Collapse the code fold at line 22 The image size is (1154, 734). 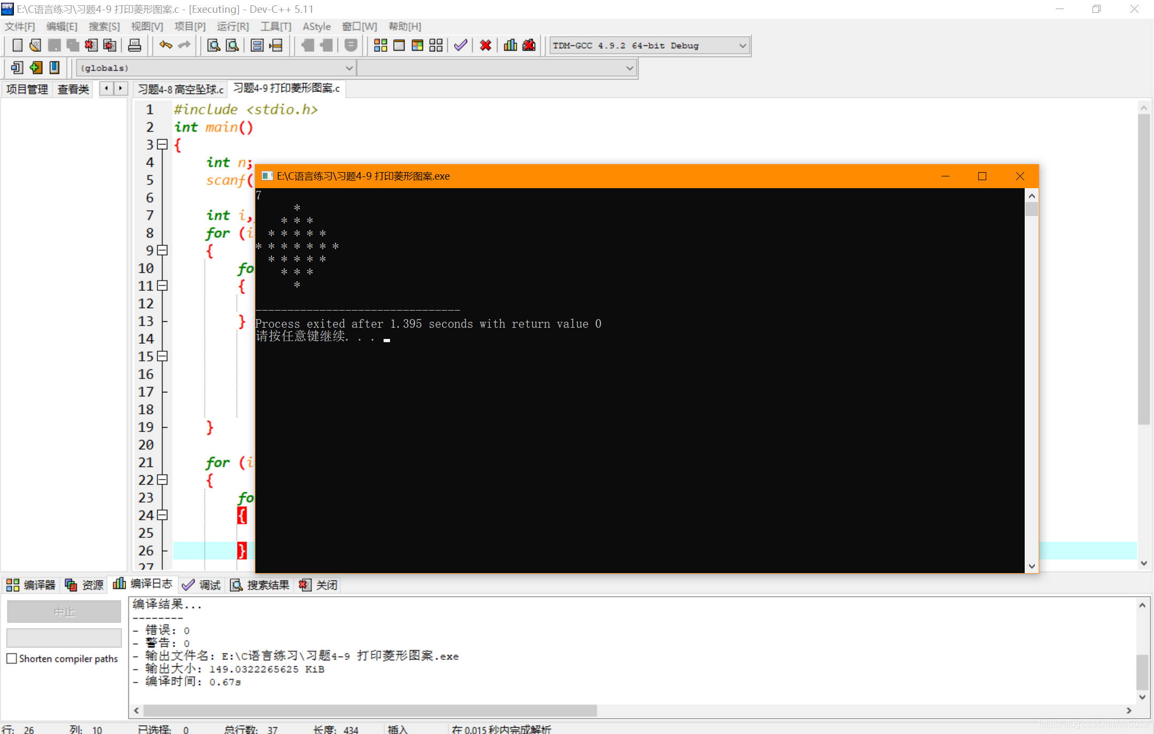pyautogui.click(x=162, y=480)
